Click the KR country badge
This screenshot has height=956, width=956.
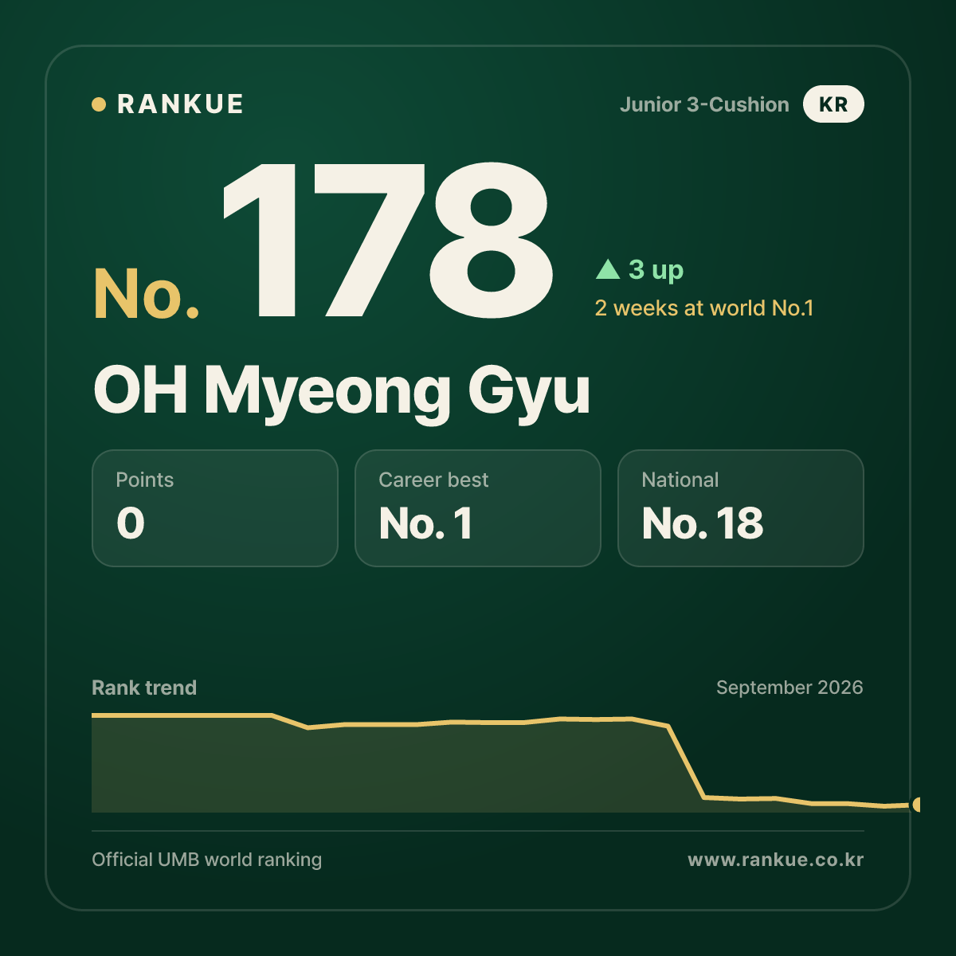click(833, 104)
